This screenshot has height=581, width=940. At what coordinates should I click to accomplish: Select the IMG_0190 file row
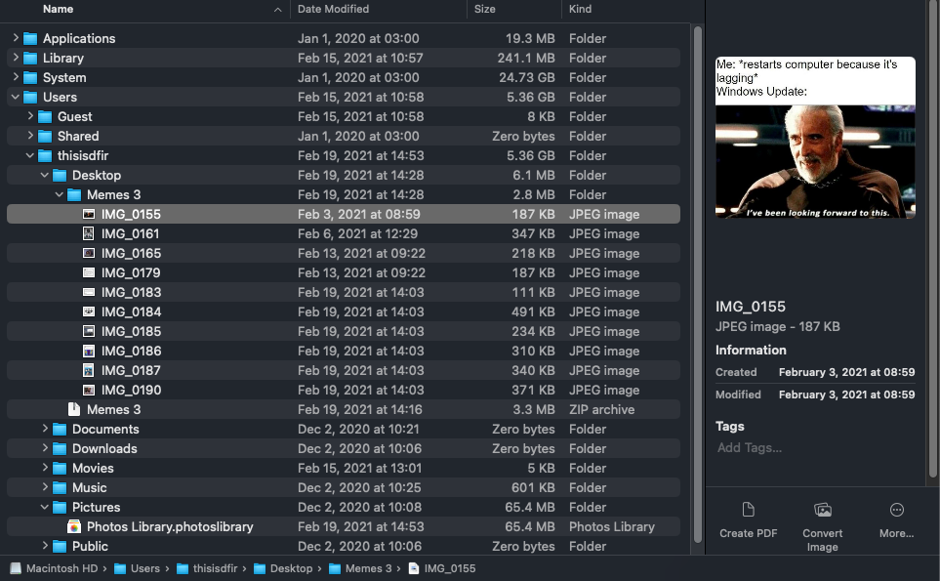[x=131, y=390]
